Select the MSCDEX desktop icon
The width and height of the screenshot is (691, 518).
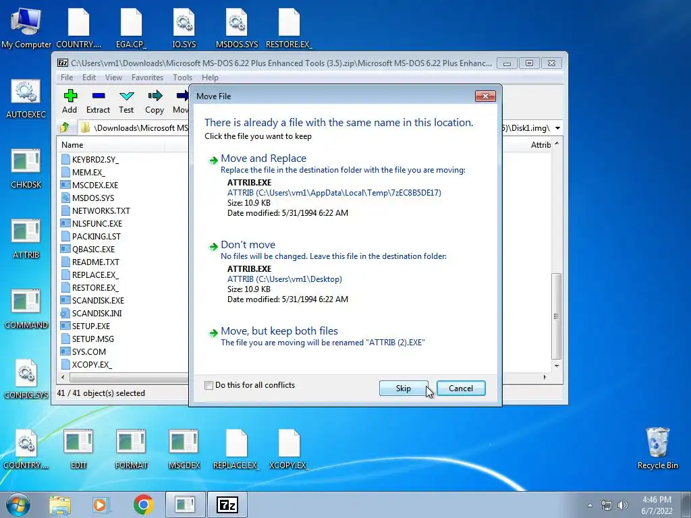click(x=184, y=449)
